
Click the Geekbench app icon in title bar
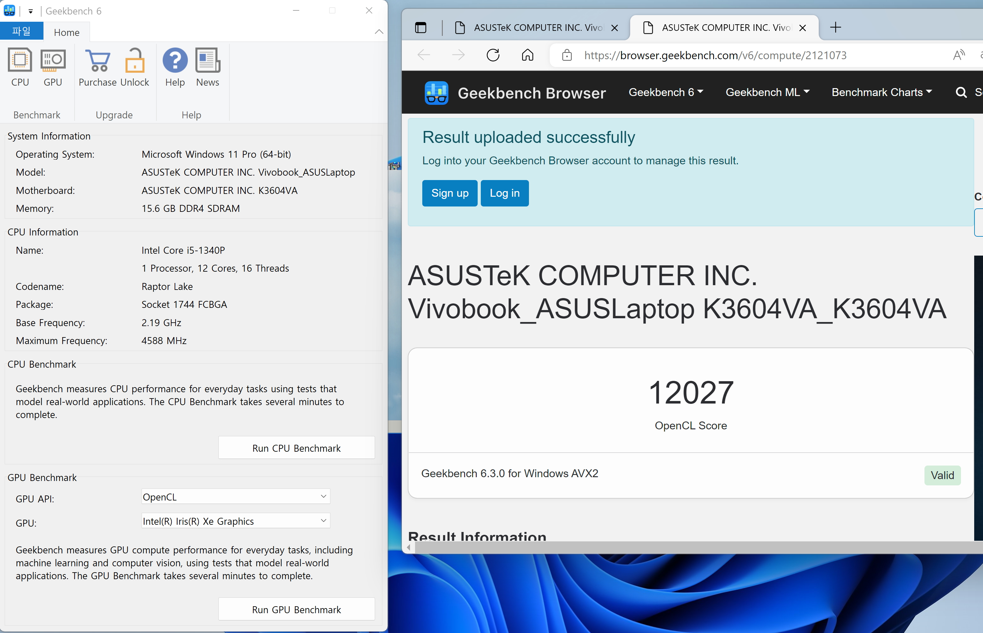[x=9, y=11]
